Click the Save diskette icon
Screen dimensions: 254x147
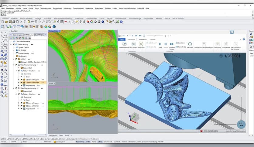click(x=10, y=22)
